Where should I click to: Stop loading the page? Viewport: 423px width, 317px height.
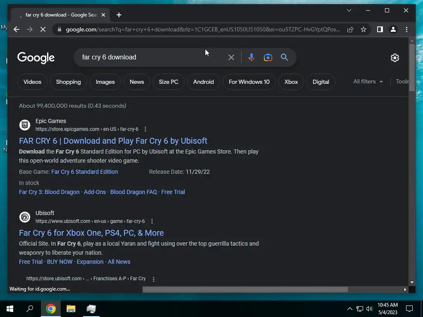(43, 29)
